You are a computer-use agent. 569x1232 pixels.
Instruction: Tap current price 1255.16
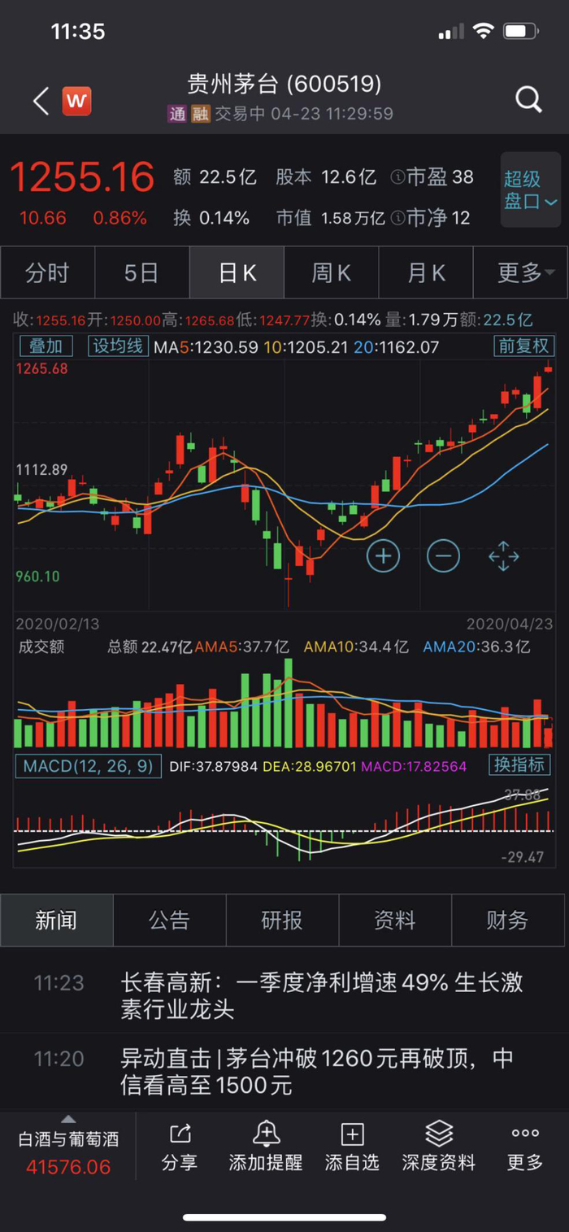pos(82,177)
